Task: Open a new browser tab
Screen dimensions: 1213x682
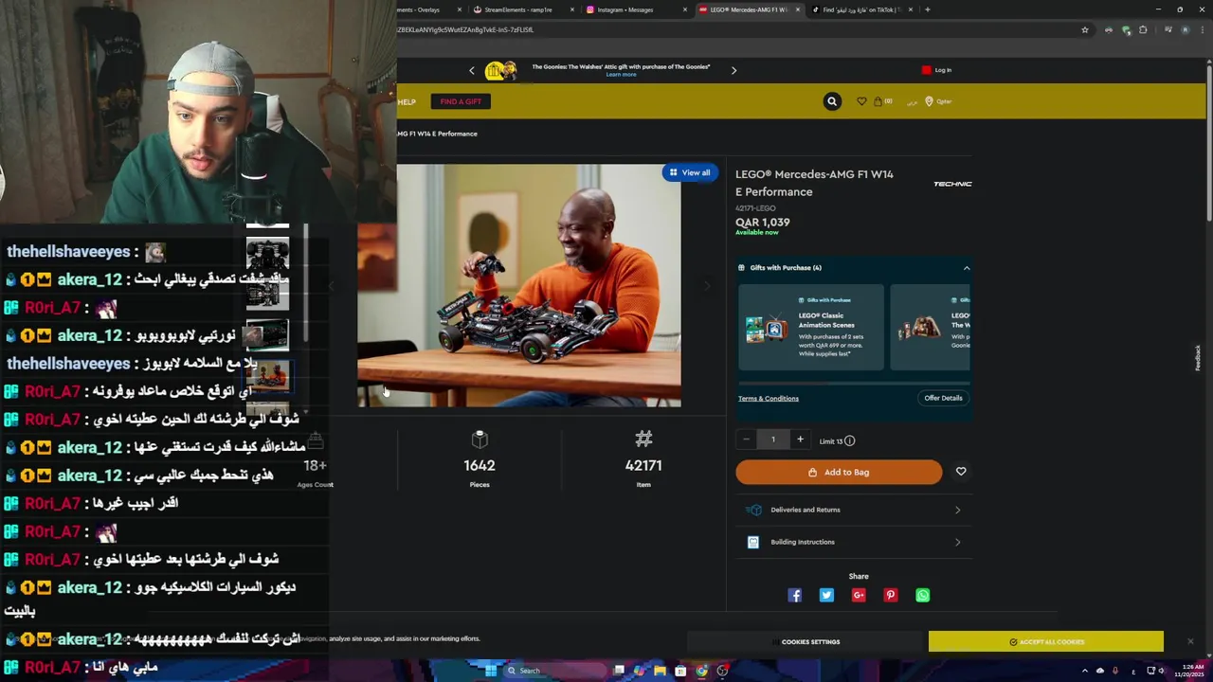Action: click(927, 9)
